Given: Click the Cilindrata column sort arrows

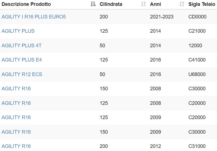Looking at the screenshot, I should tap(143, 4).
